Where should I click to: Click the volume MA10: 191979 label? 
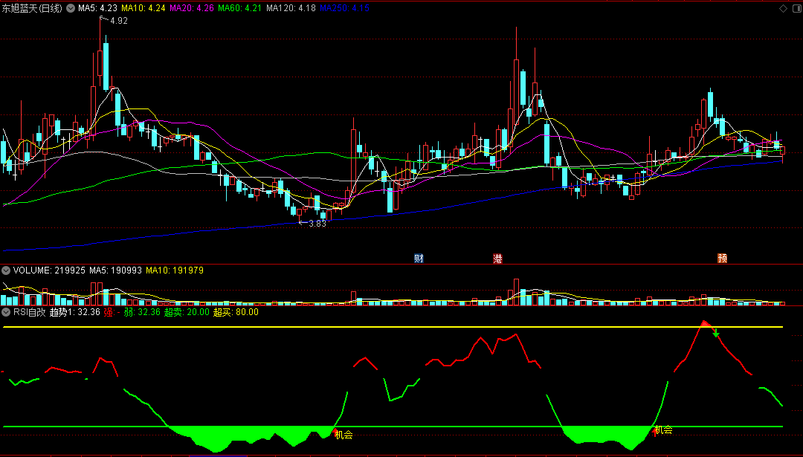coord(175,270)
